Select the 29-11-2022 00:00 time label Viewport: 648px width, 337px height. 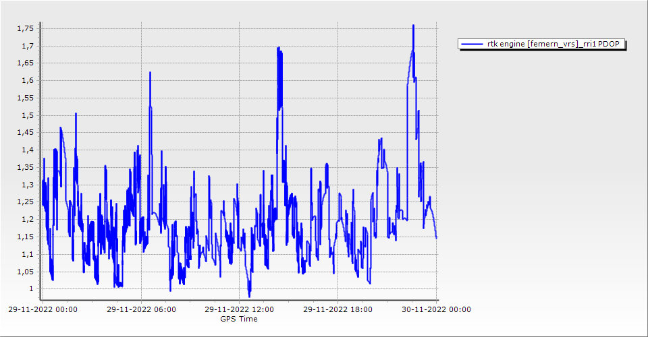44,309
